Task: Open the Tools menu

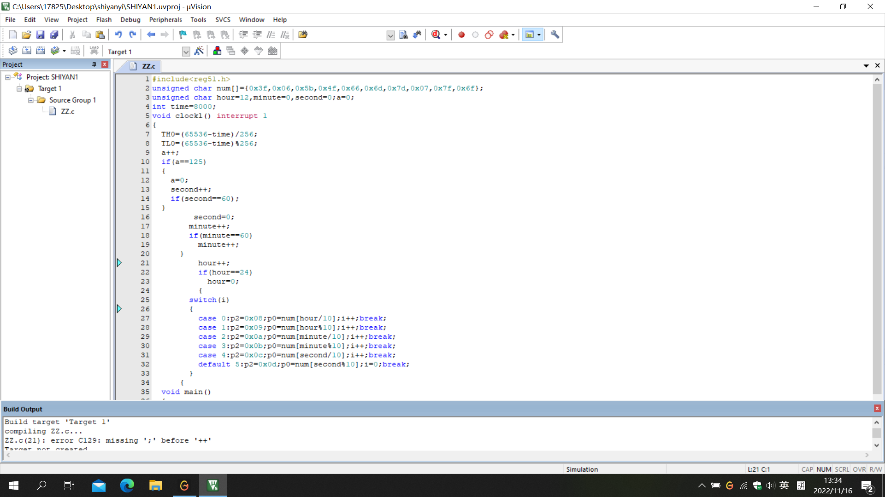Action: 198,20
